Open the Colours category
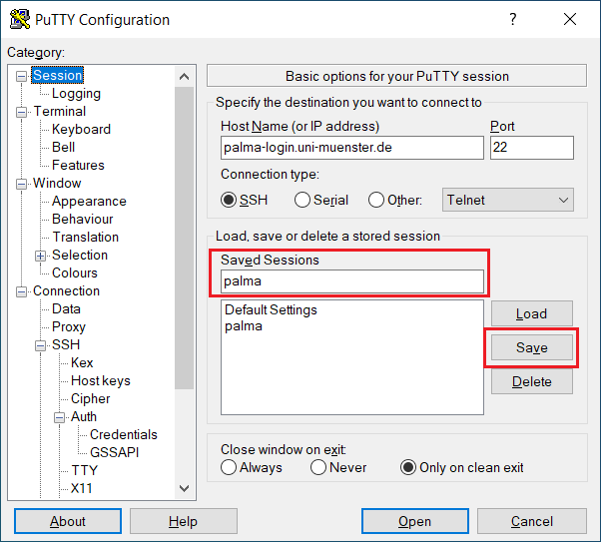603x544 pixels. 75,272
